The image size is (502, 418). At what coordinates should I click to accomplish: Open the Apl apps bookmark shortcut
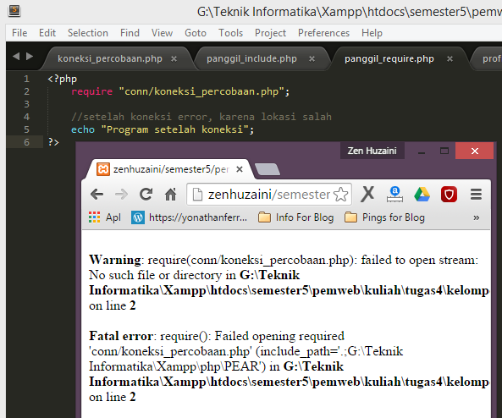click(x=105, y=217)
